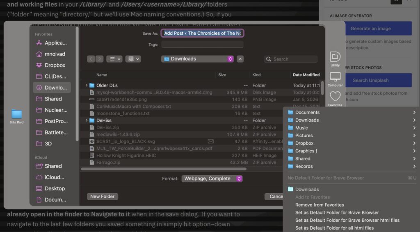
Task: Click the Search field in save dialog
Action: click(291, 59)
